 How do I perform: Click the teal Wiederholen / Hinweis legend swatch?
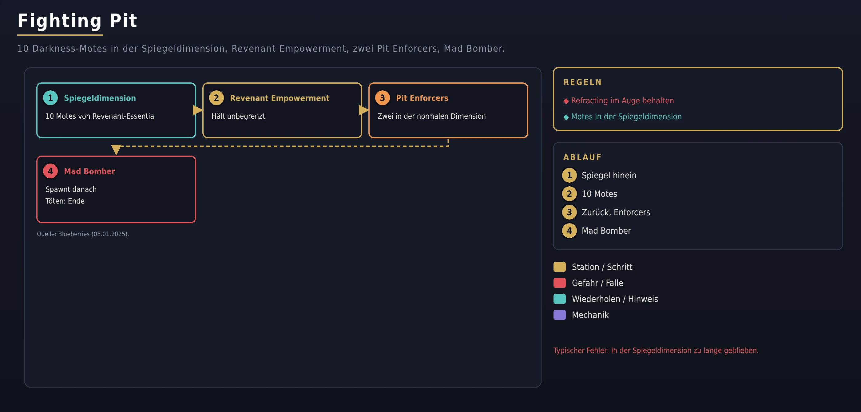[x=560, y=299]
